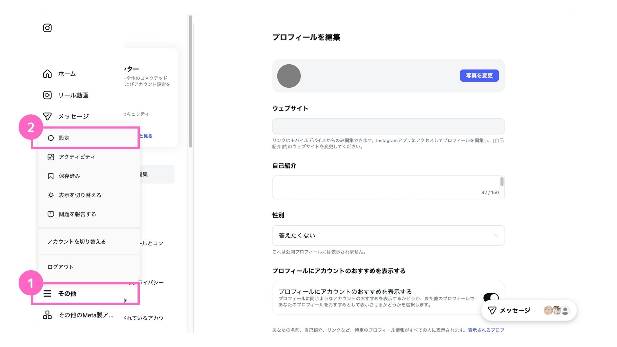Screen dimensions: 617x347
Task: Click Report a Problem icon
Action: tap(51, 214)
